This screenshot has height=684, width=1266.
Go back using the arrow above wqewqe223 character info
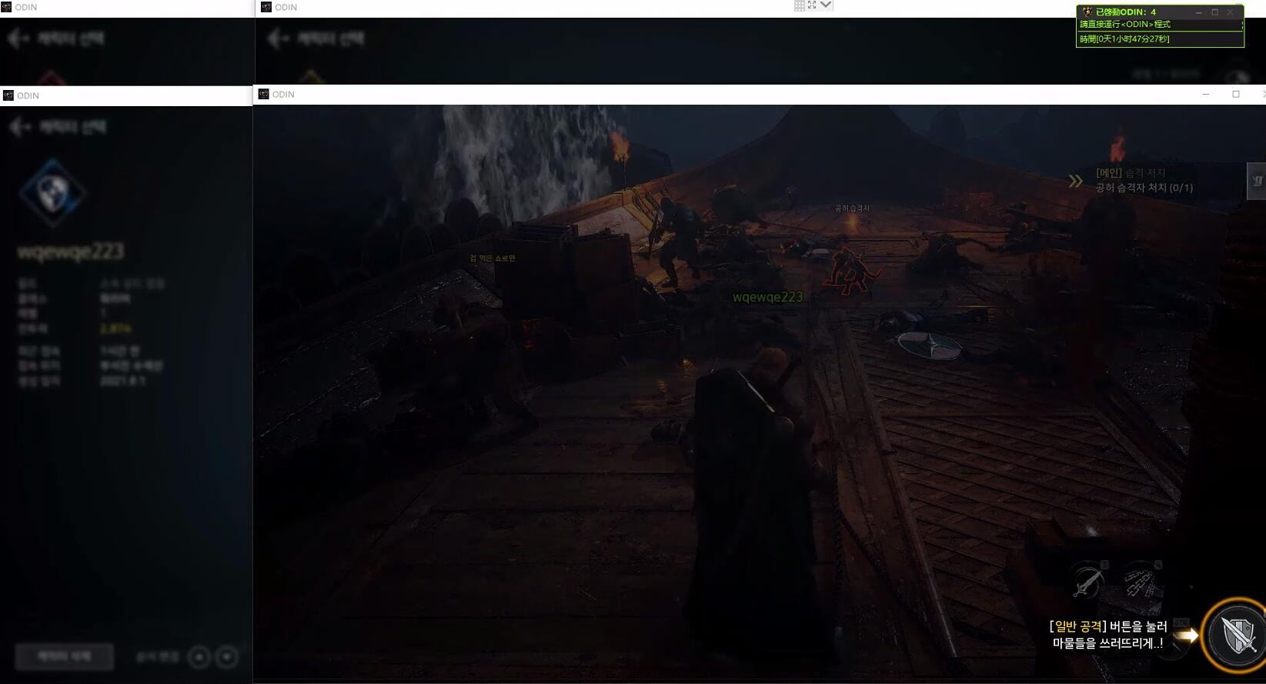pyautogui.click(x=18, y=127)
